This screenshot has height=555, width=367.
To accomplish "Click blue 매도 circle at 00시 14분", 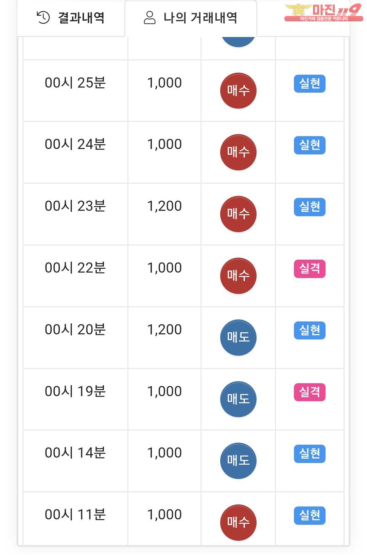I will click(238, 461).
